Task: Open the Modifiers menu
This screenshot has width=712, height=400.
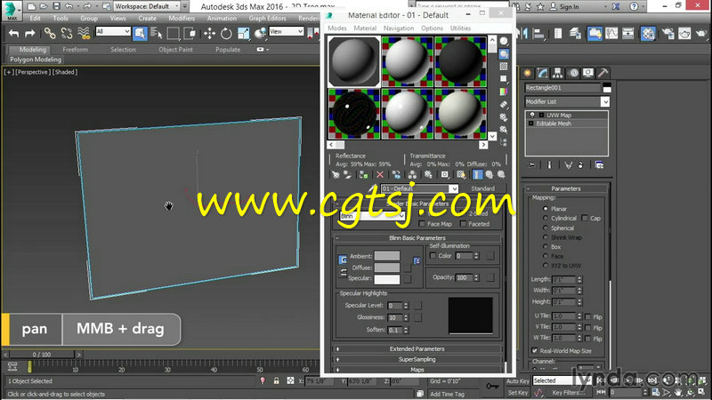Action: coord(182,18)
